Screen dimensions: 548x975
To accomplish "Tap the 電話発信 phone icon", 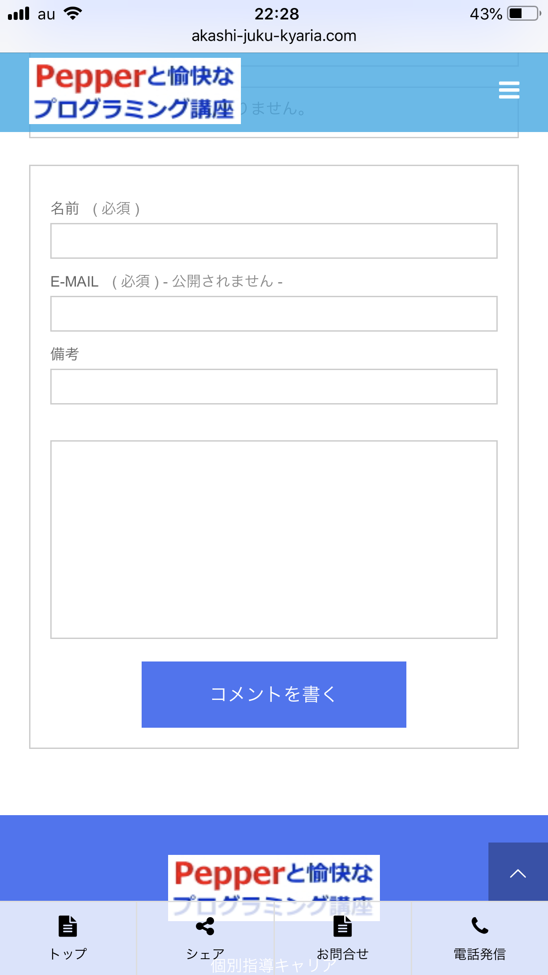I will point(480,926).
